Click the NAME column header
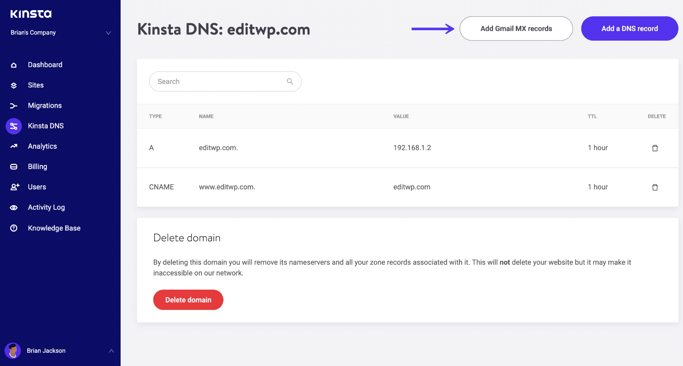Screen dimensions: 683x366 pos(206,116)
